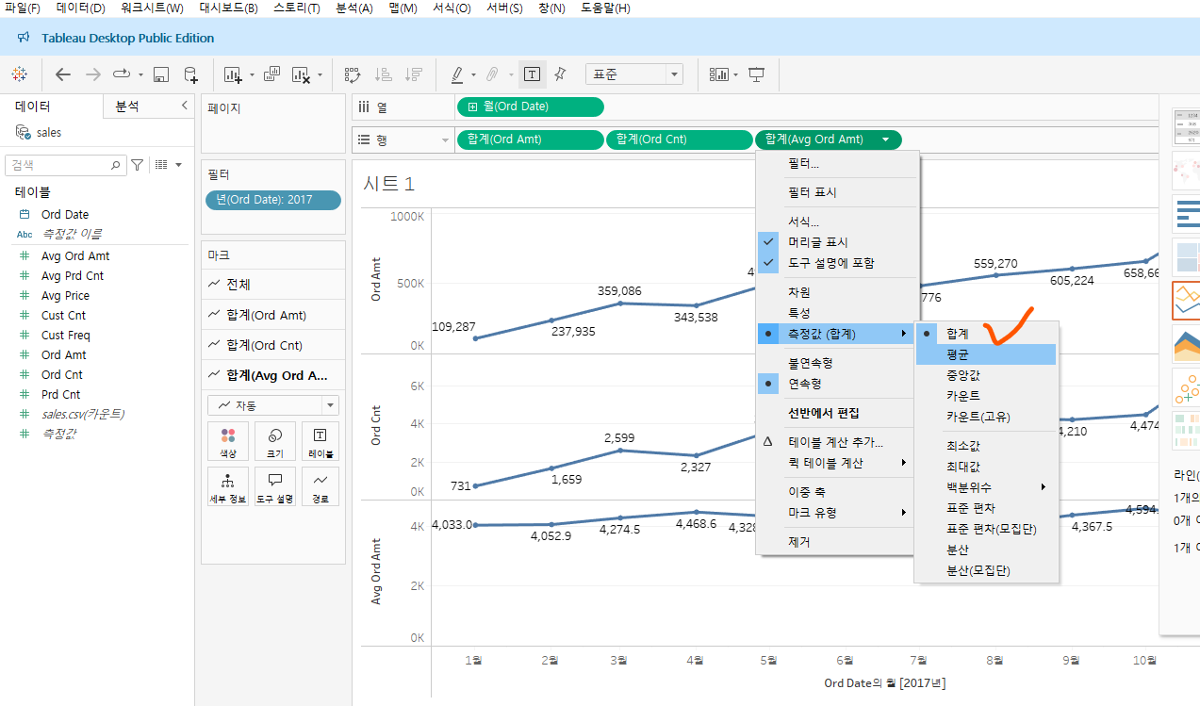Screen dimensions: 1200x706
Task: Toggle 도구 설명에 포함 checked menu entry
Action: [837, 263]
